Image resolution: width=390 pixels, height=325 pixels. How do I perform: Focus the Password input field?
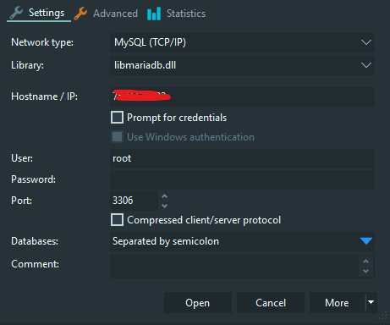click(x=242, y=179)
